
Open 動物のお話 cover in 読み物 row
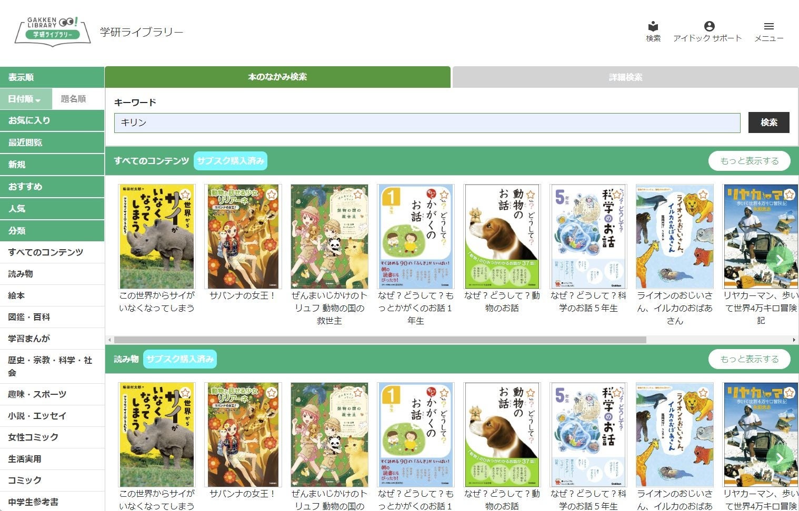coord(502,434)
